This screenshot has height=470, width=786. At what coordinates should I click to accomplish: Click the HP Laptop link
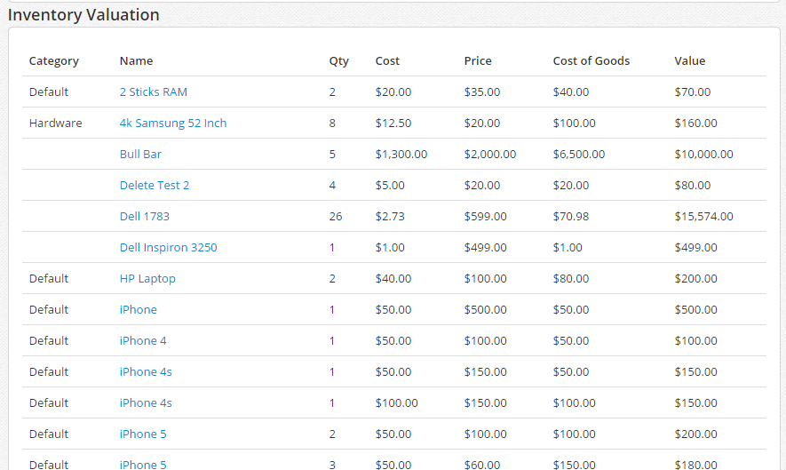(x=147, y=279)
